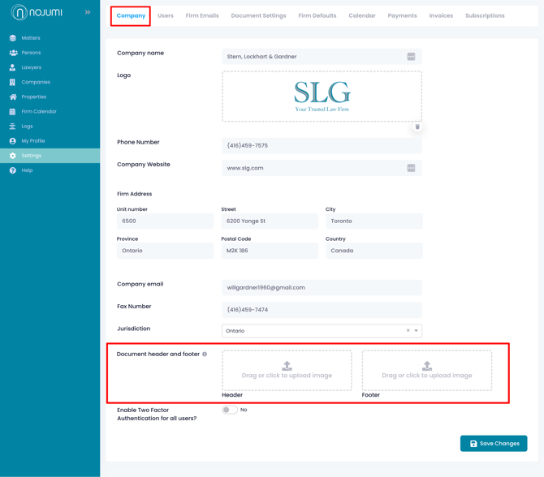This screenshot has width=544, height=477.
Task: Clear the Ontario jurisdiction selection
Action: point(408,331)
